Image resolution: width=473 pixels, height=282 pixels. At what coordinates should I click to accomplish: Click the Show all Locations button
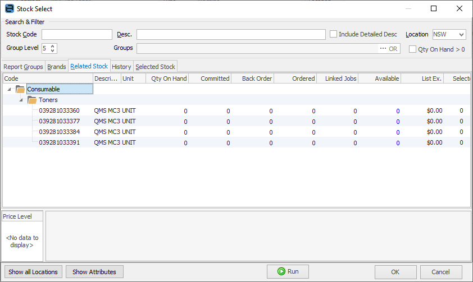pos(33,272)
